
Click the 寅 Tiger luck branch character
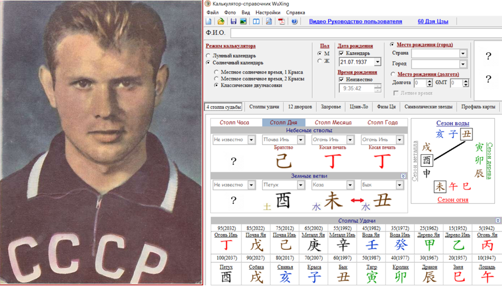[x=371, y=277]
